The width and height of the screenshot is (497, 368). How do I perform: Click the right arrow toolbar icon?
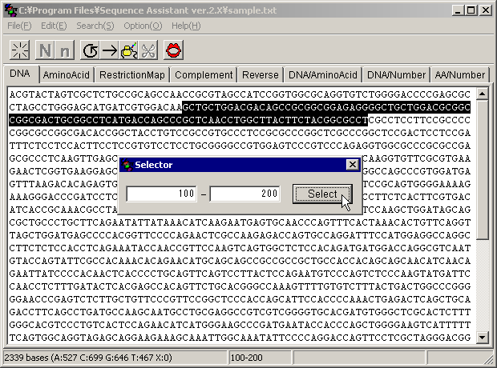pos(110,50)
